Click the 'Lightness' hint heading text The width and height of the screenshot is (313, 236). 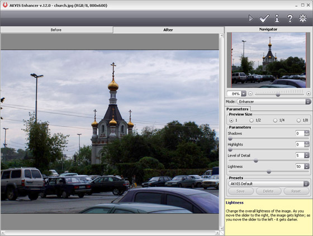(x=235, y=203)
